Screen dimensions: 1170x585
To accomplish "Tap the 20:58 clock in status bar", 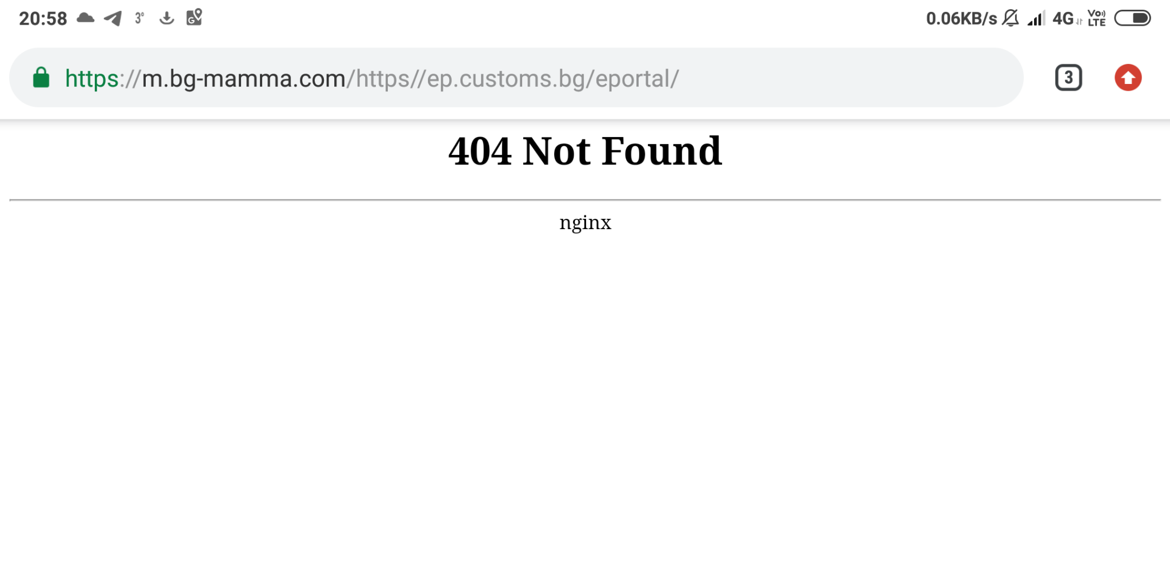I will tap(43, 19).
